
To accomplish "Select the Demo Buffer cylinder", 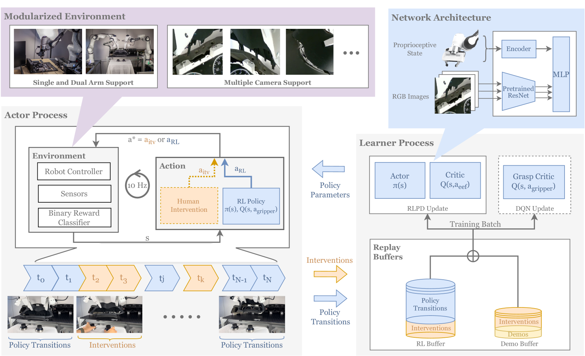I will pos(518,323).
